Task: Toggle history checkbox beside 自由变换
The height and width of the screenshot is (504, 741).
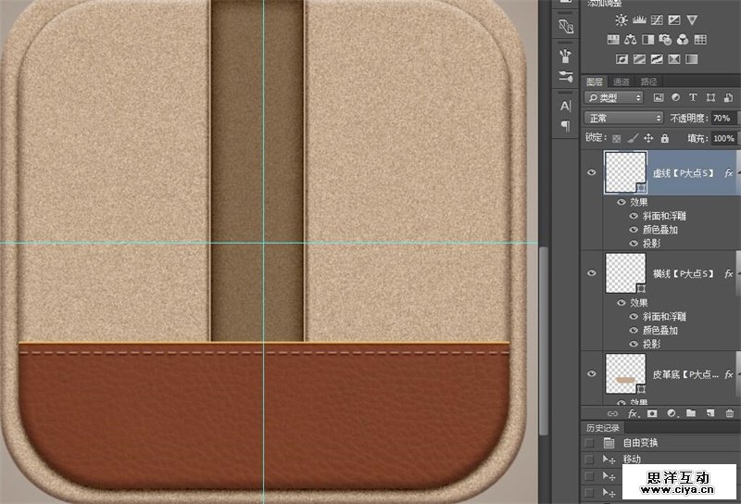Action: [589, 444]
